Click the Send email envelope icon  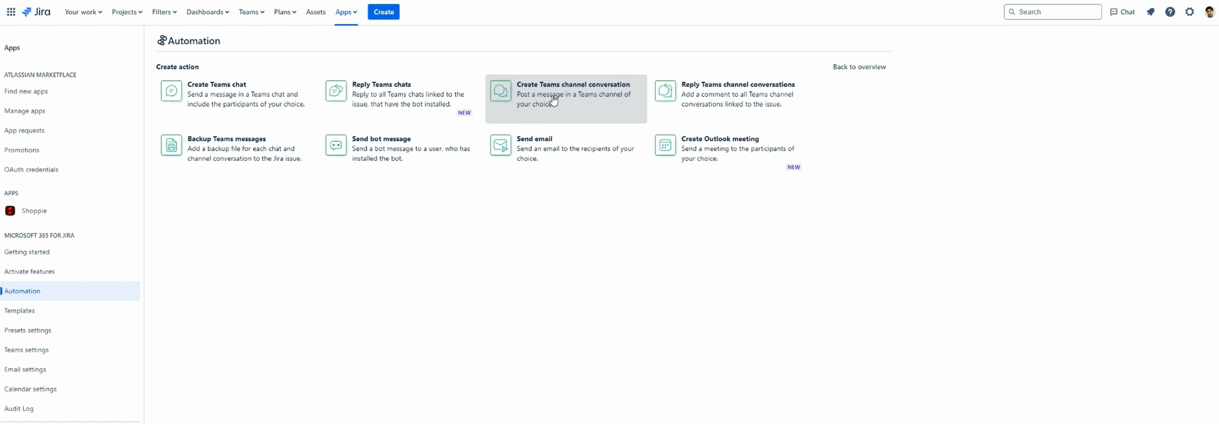tap(501, 145)
